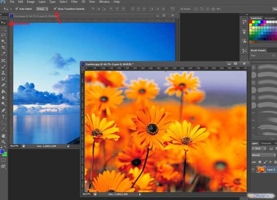Screen dimensions: 277x200
Task: Toggle the Auto-Select checkbox
Action: click(x=17, y=9)
